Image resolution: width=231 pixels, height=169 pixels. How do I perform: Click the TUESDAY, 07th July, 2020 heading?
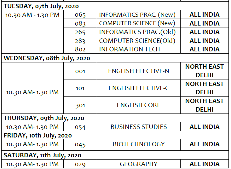coord(41,6)
